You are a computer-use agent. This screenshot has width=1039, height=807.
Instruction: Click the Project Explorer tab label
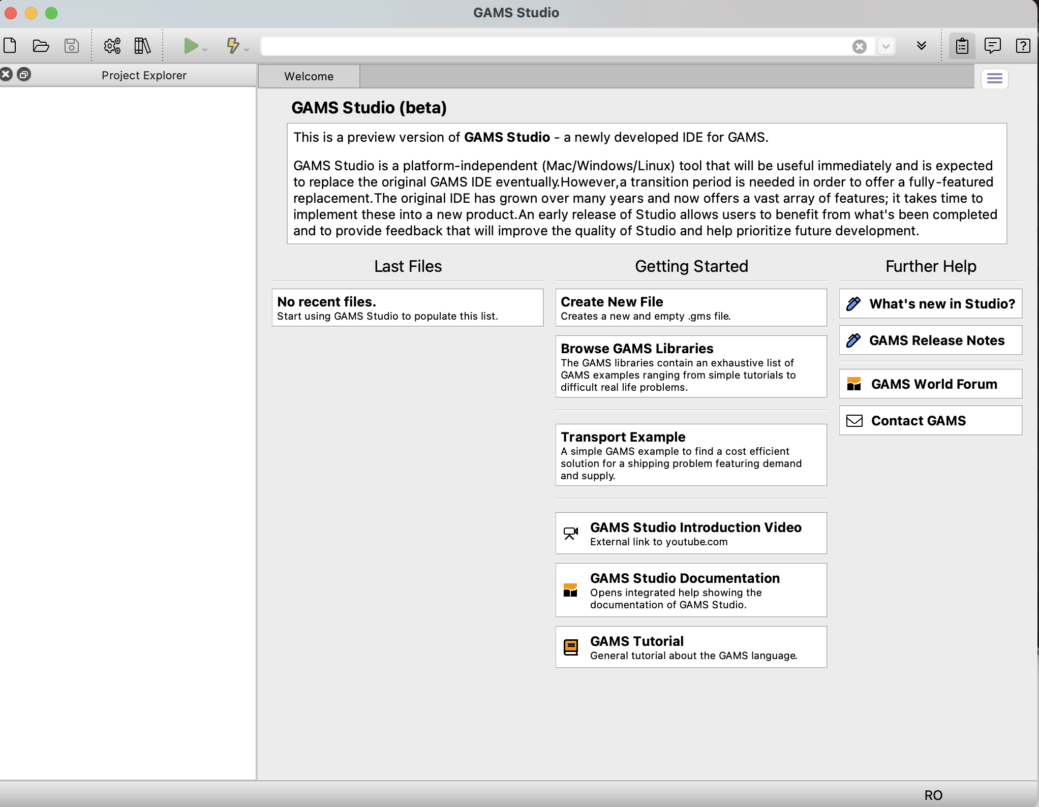coord(143,75)
